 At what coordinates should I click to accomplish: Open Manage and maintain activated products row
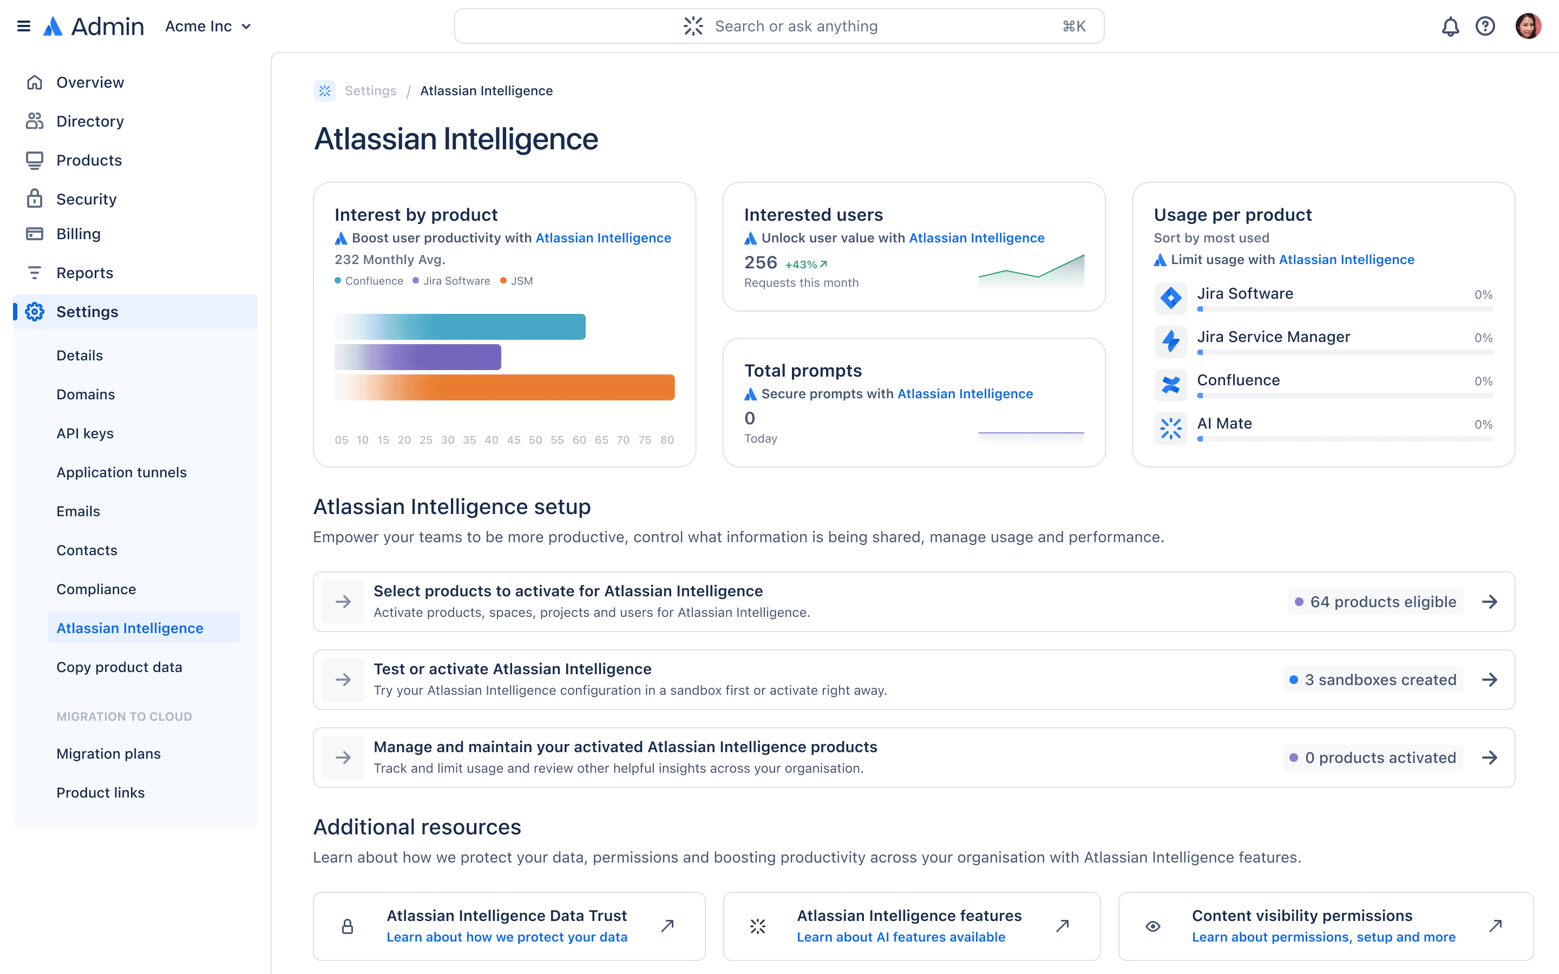(x=914, y=758)
